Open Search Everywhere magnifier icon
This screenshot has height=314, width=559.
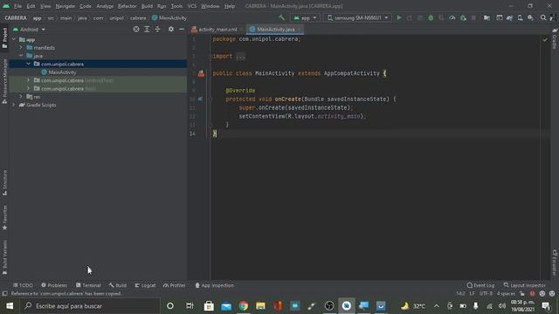tap(543, 17)
